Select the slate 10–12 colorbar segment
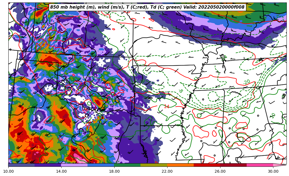The height and width of the screenshot is (176, 289). click(21, 165)
